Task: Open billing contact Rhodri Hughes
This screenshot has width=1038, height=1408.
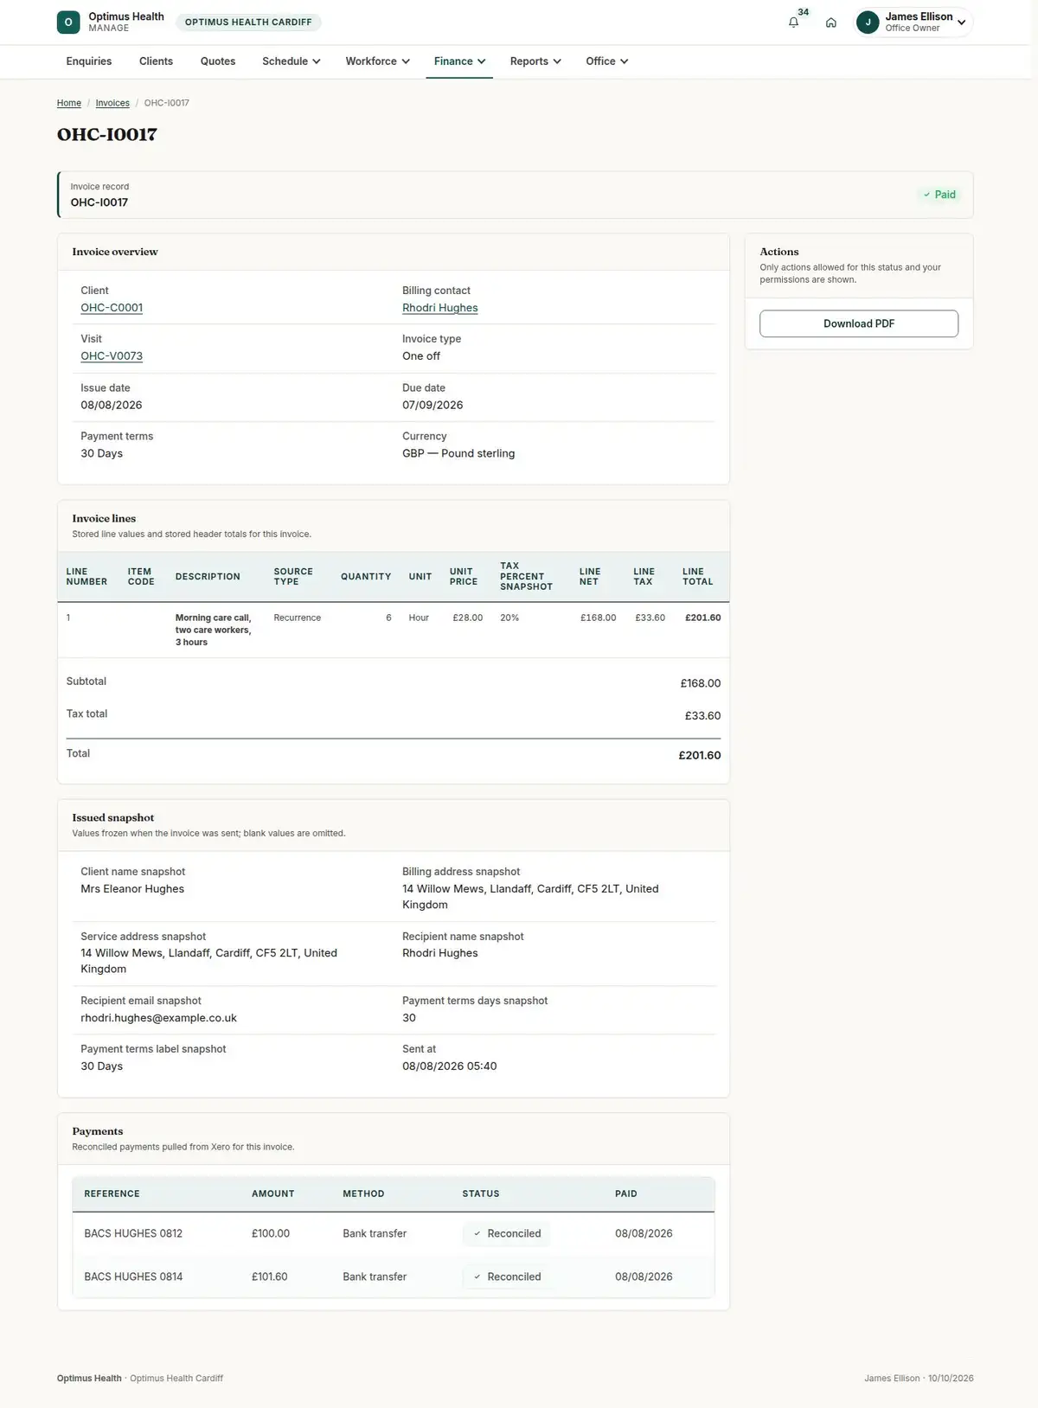Action: pyautogui.click(x=440, y=308)
